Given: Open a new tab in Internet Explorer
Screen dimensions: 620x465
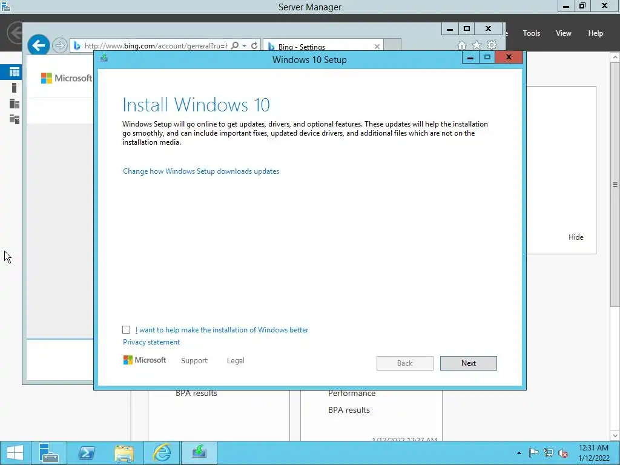Looking at the screenshot, I should [x=392, y=45].
